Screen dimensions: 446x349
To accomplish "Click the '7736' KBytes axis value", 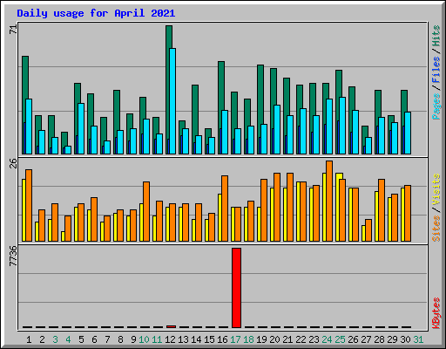I will coord(14,256).
